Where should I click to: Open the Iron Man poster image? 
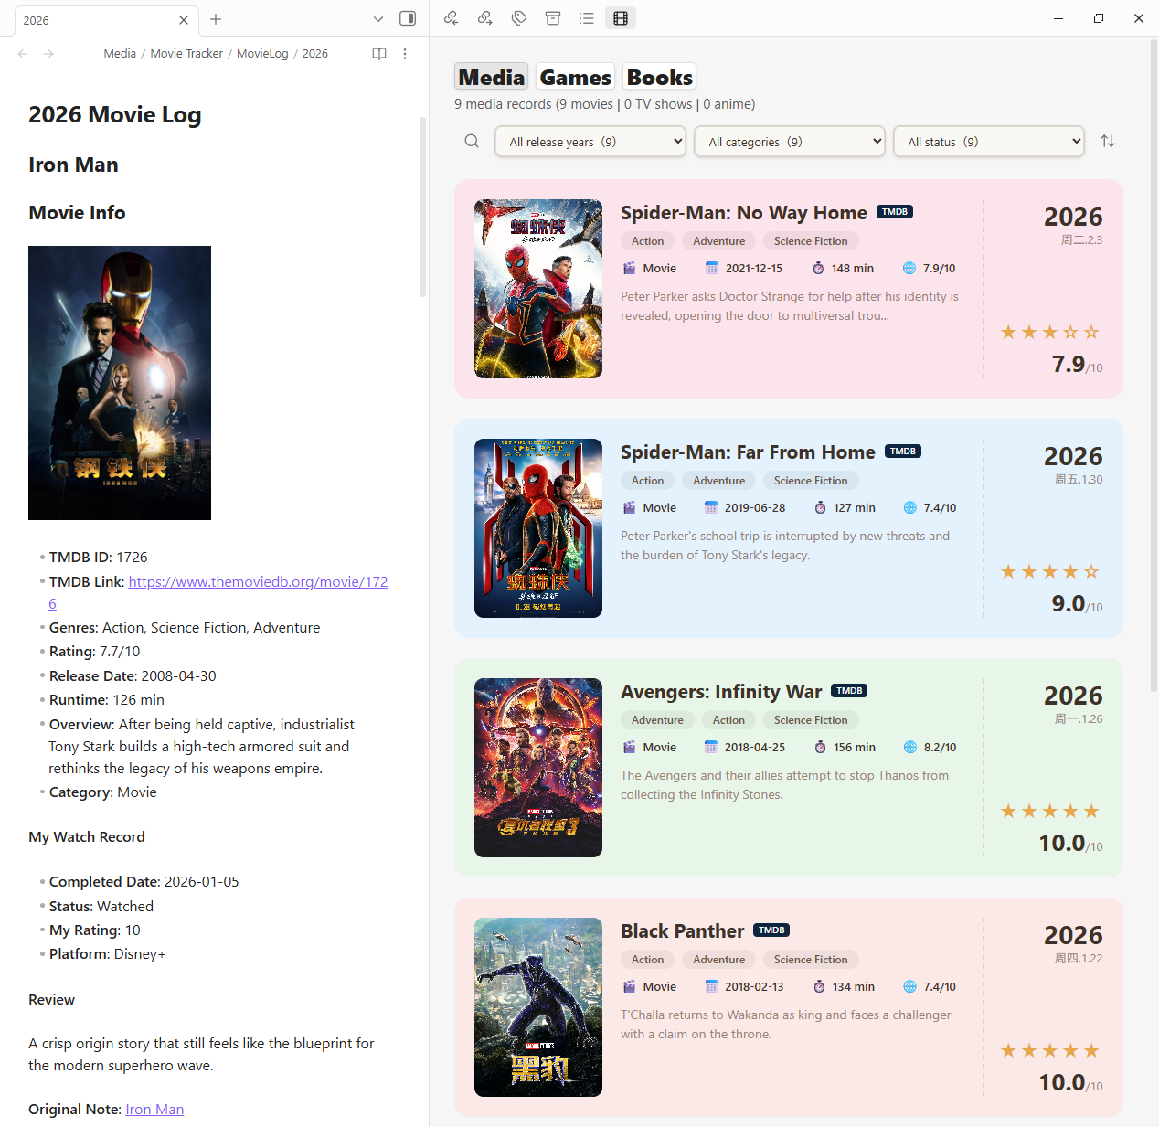click(120, 383)
